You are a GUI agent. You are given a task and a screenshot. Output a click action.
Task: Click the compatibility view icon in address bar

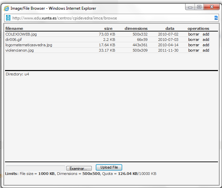pyautogui.click(x=216, y=18)
